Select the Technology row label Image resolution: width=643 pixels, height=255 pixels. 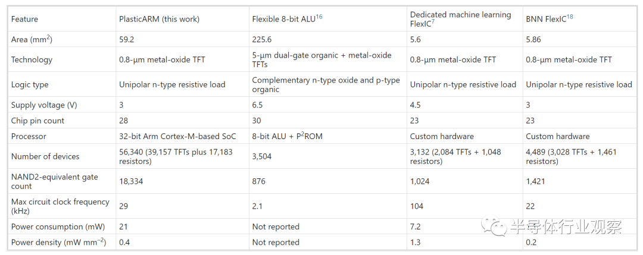pos(32,59)
